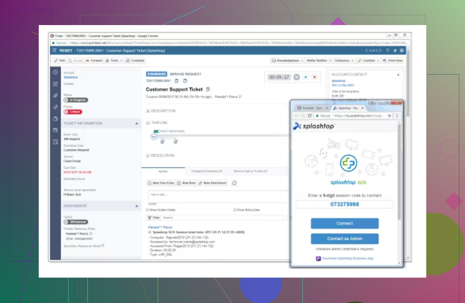
Task: Expand the DESCRIPTION section
Action: (148, 111)
